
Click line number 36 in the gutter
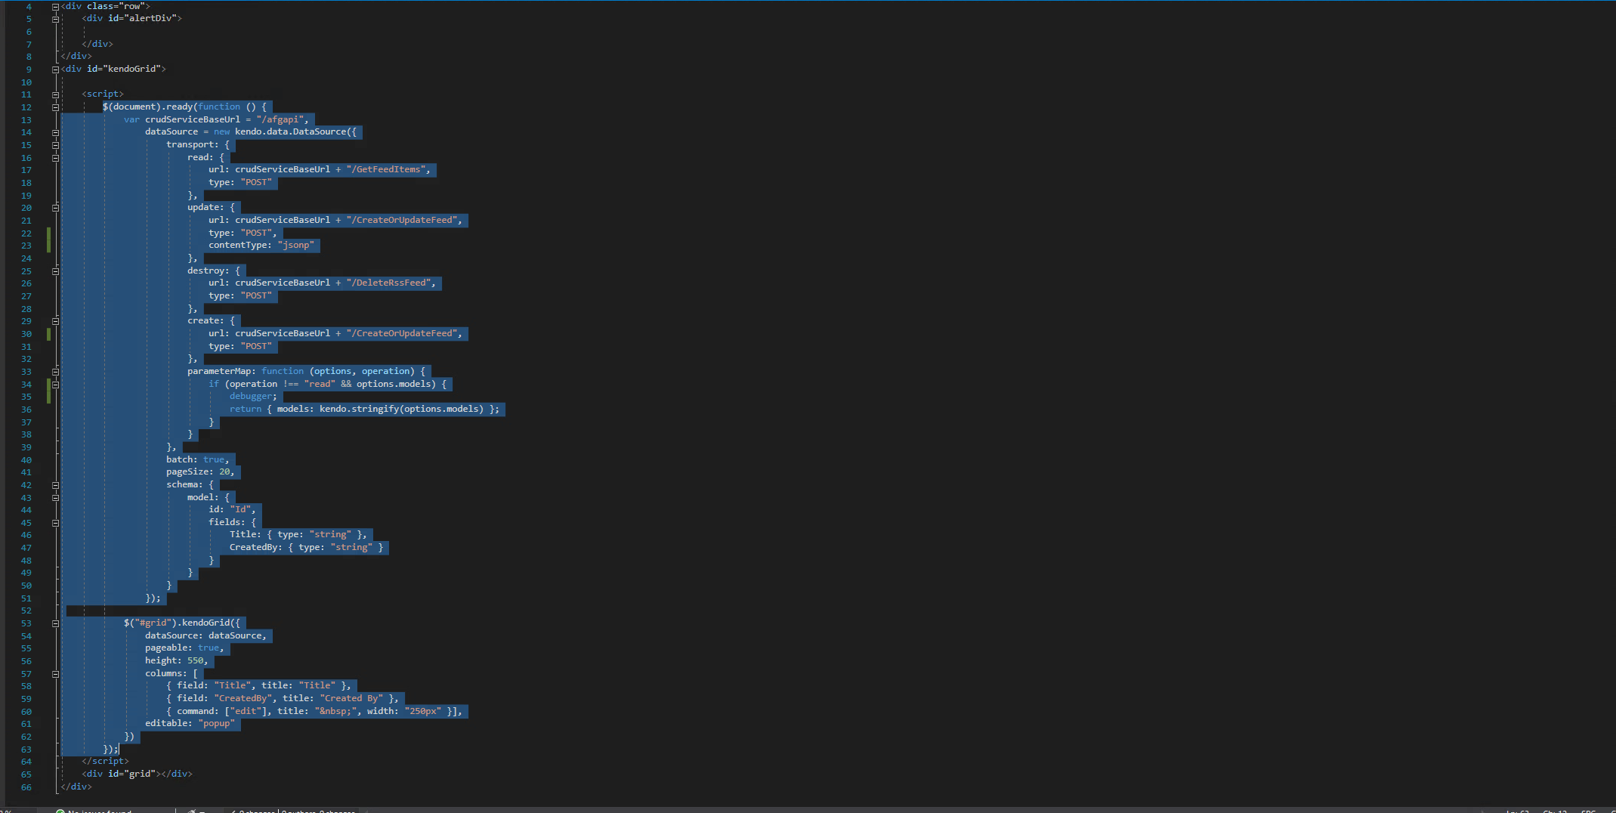(26, 410)
